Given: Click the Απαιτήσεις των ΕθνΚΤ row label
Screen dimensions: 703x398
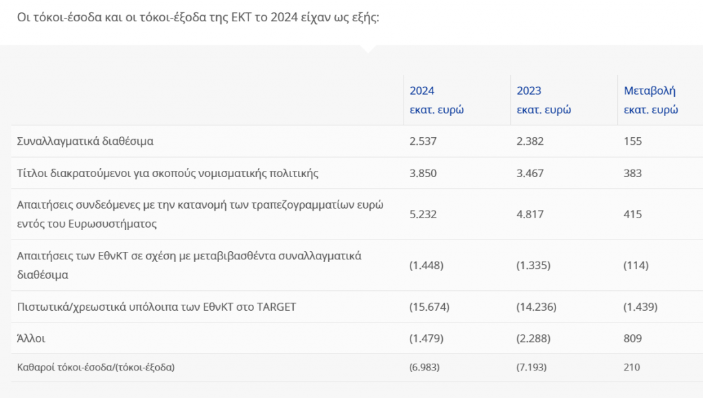Looking at the screenshot, I should [x=189, y=266].
